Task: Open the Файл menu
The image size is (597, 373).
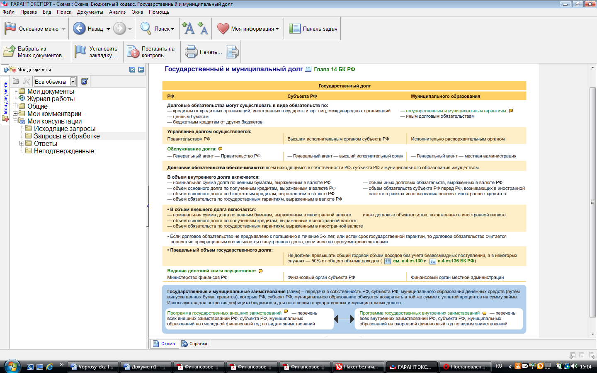Action: pyautogui.click(x=8, y=12)
